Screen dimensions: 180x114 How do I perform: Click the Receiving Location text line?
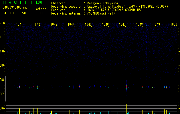[x=110, y=7]
